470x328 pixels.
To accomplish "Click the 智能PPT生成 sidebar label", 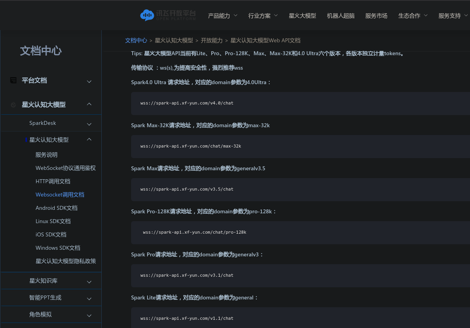I will (x=45, y=297).
